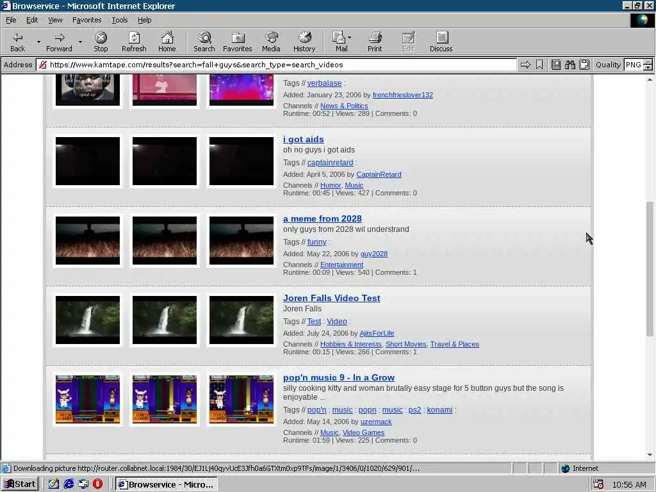Open 'a meme from 2028' video link

322,219
